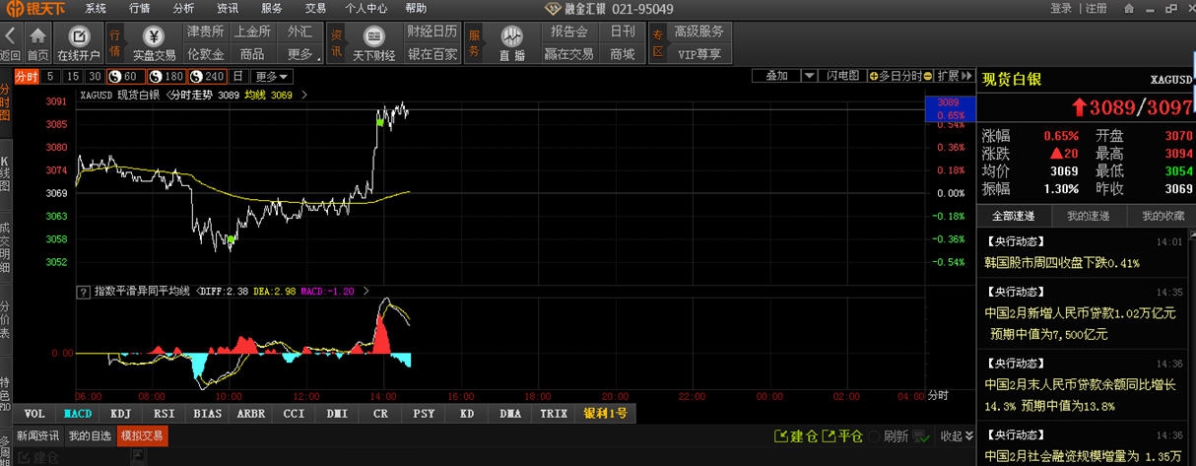Open the VIP尊享 button

(698, 53)
